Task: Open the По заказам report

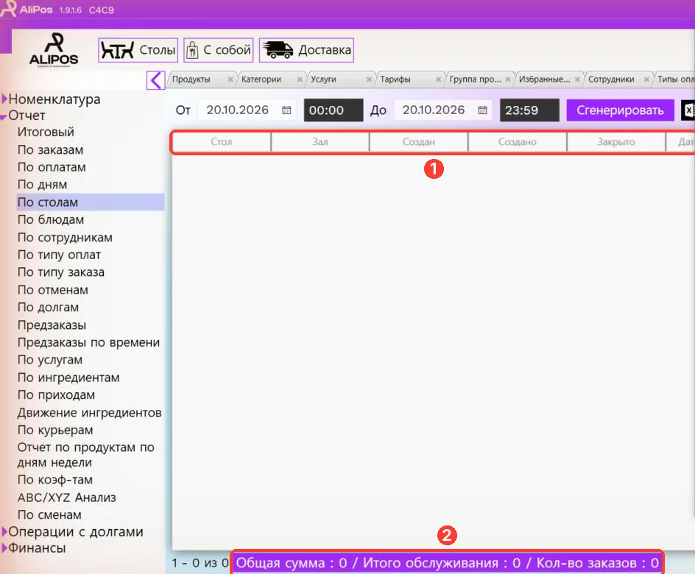Action: pos(50,149)
